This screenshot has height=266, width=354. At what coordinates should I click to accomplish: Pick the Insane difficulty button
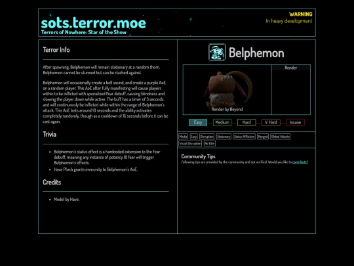click(295, 122)
